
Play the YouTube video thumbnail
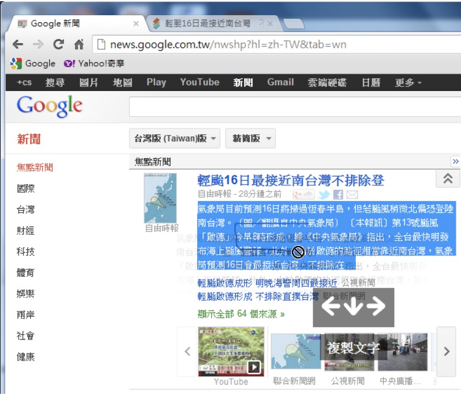pyautogui.click(x=231, y=352)
